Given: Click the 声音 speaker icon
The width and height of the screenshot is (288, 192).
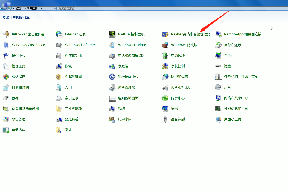Looking at the screenshot, I should (x=218, y=87).
